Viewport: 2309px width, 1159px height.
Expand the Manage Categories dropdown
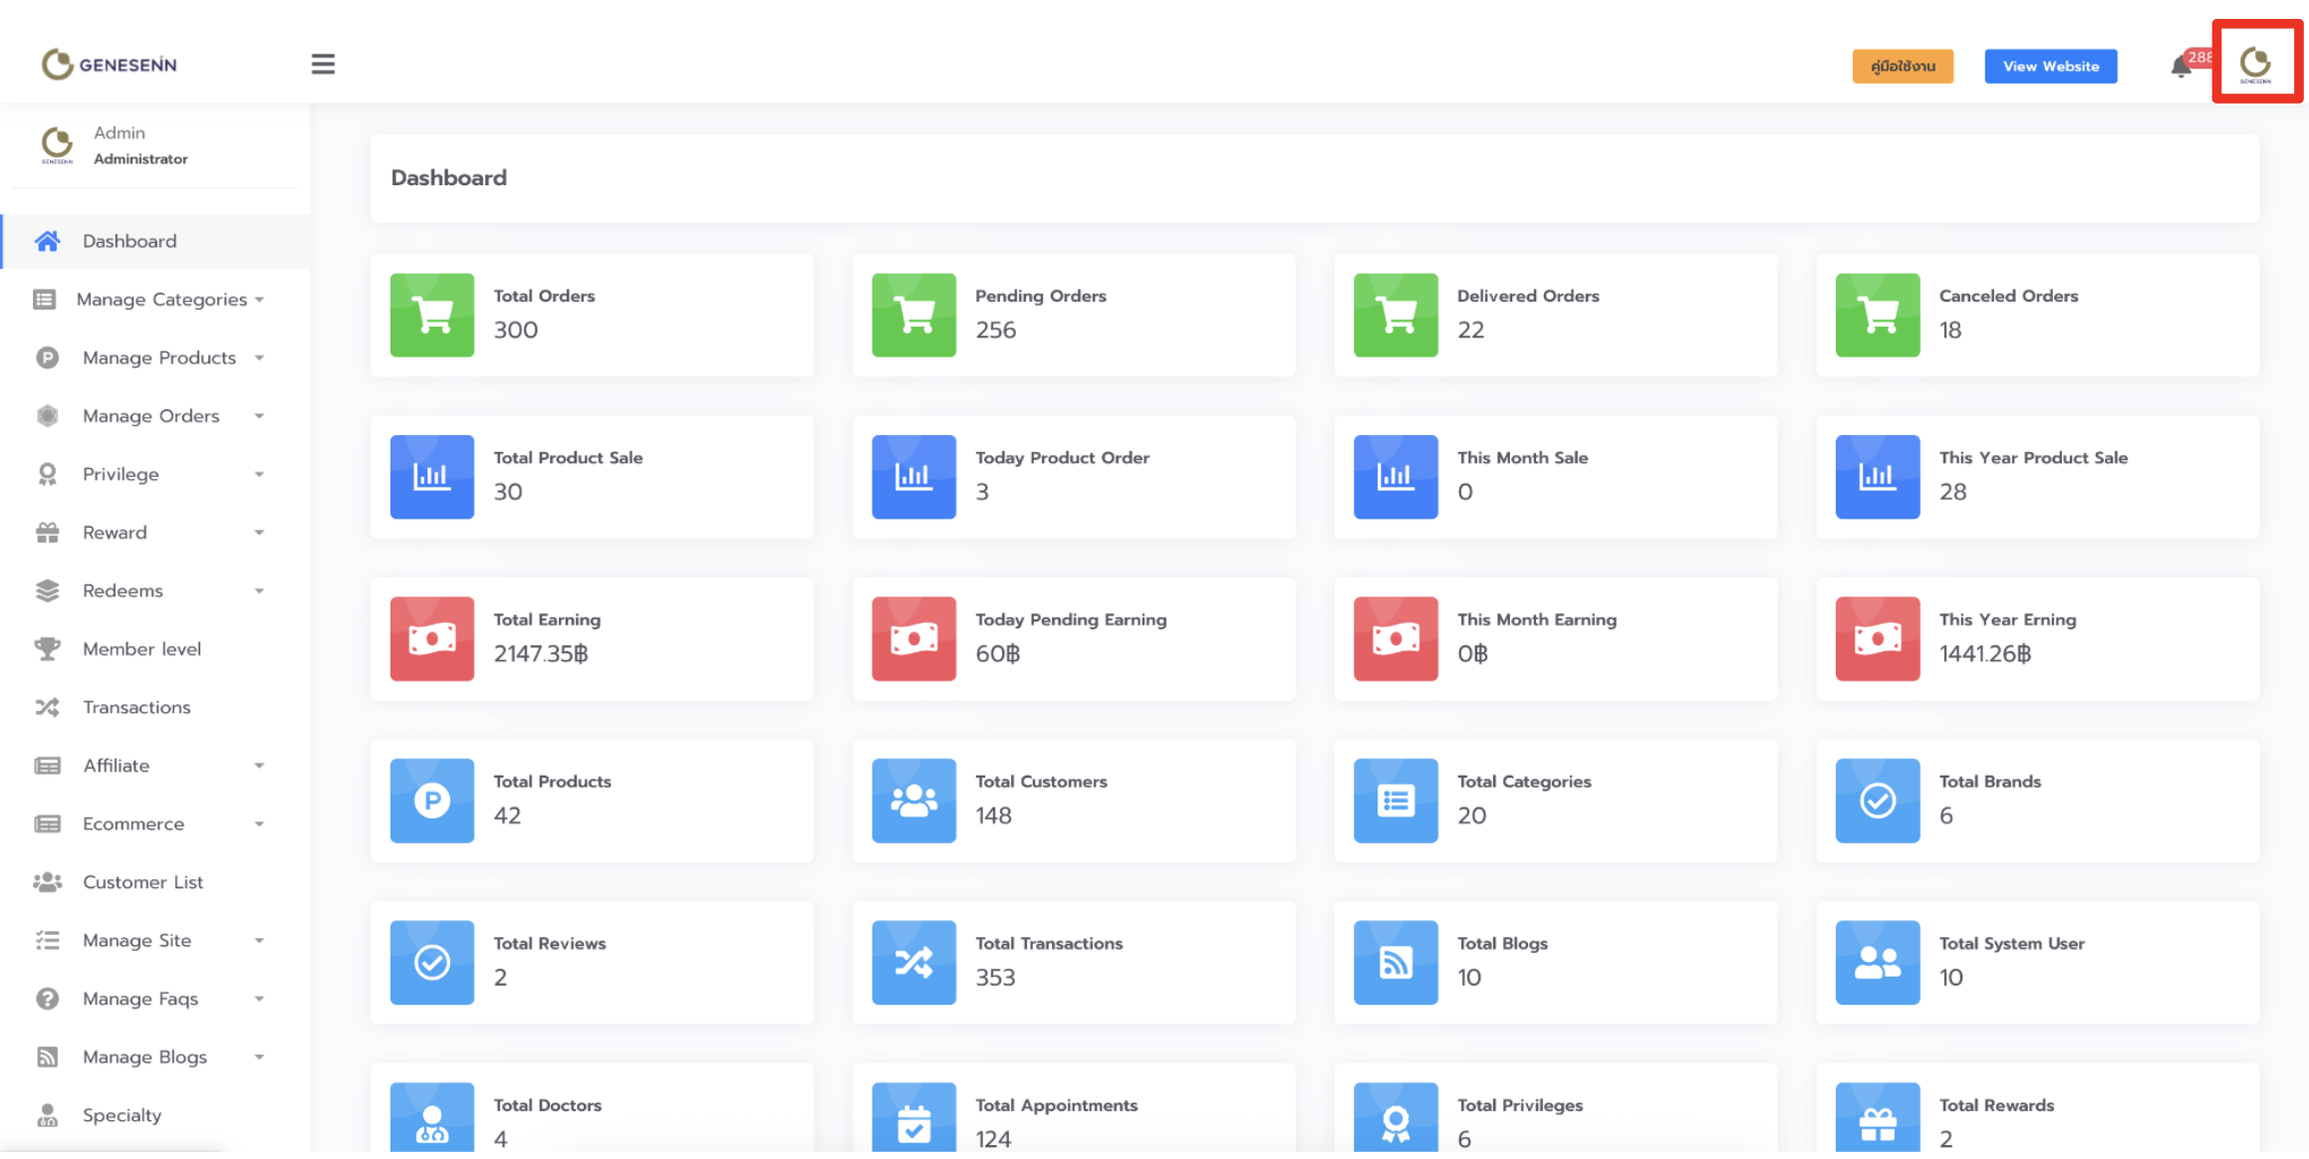(x=260, y=300)
